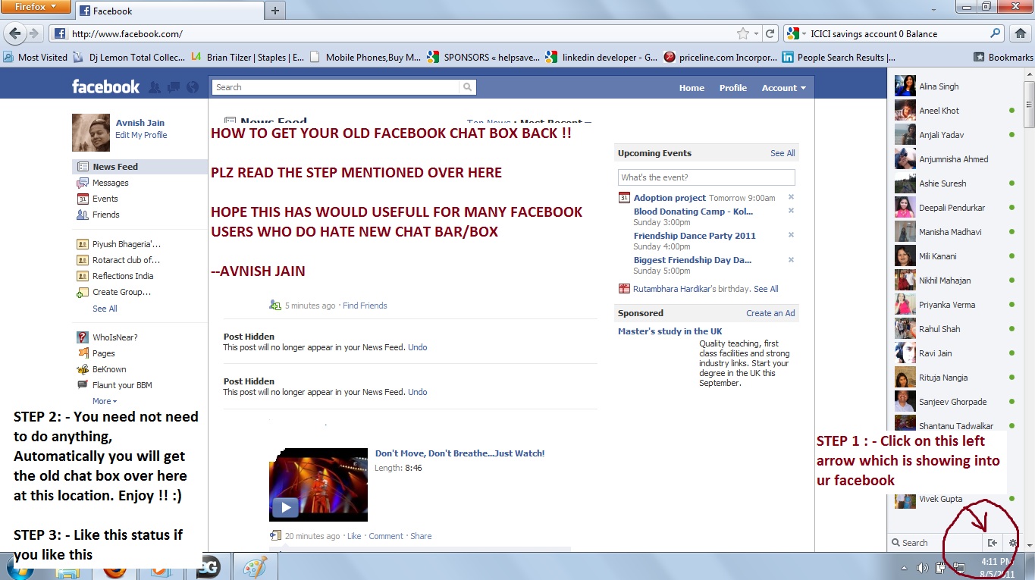
Task: Open the 3G app in taskbar
Action: click(209, 566)
